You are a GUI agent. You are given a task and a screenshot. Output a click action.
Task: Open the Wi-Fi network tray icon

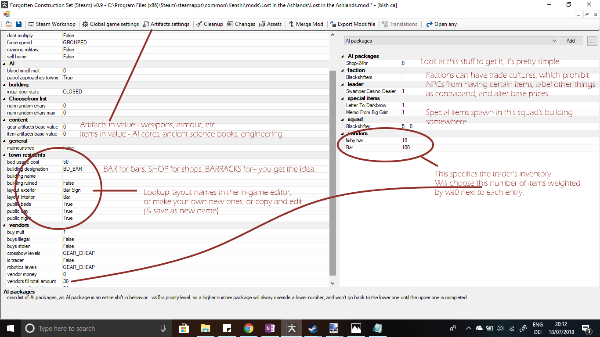click(511, 328)
